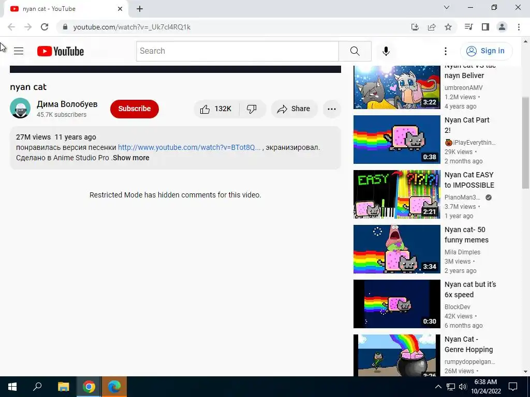
Task: Go back in browser history
Action: [x=11, y=27]
